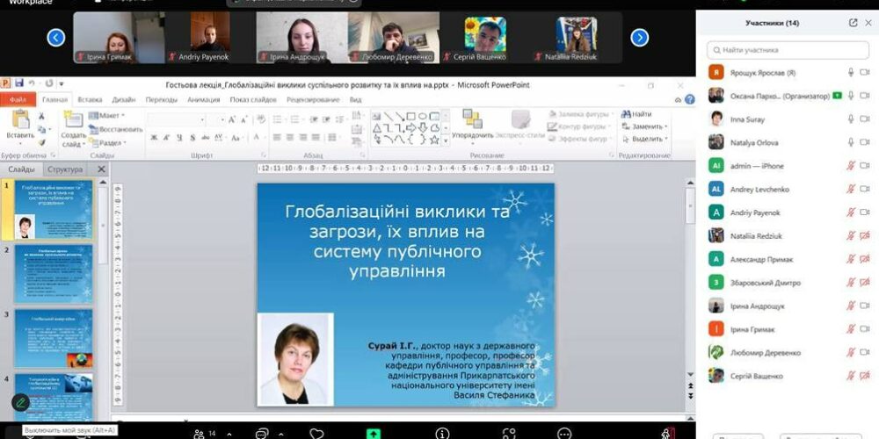Expand the shapes gallery more arrow

click(446, 139)
